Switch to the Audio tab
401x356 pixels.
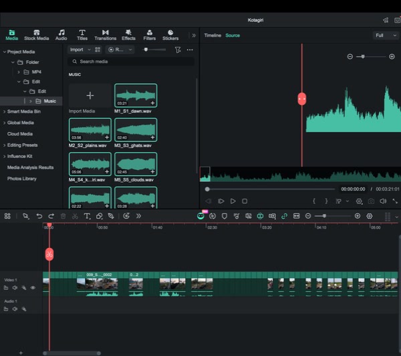click(x=61, y=35)
